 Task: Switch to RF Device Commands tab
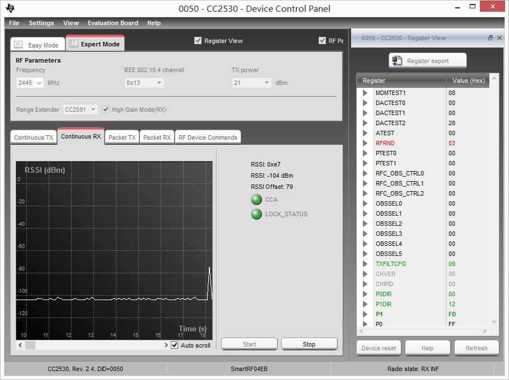point(208,137)
